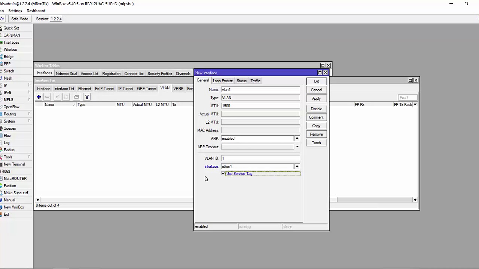
Task: Open the column selector dropdown at table right
Action: point(415,105)
